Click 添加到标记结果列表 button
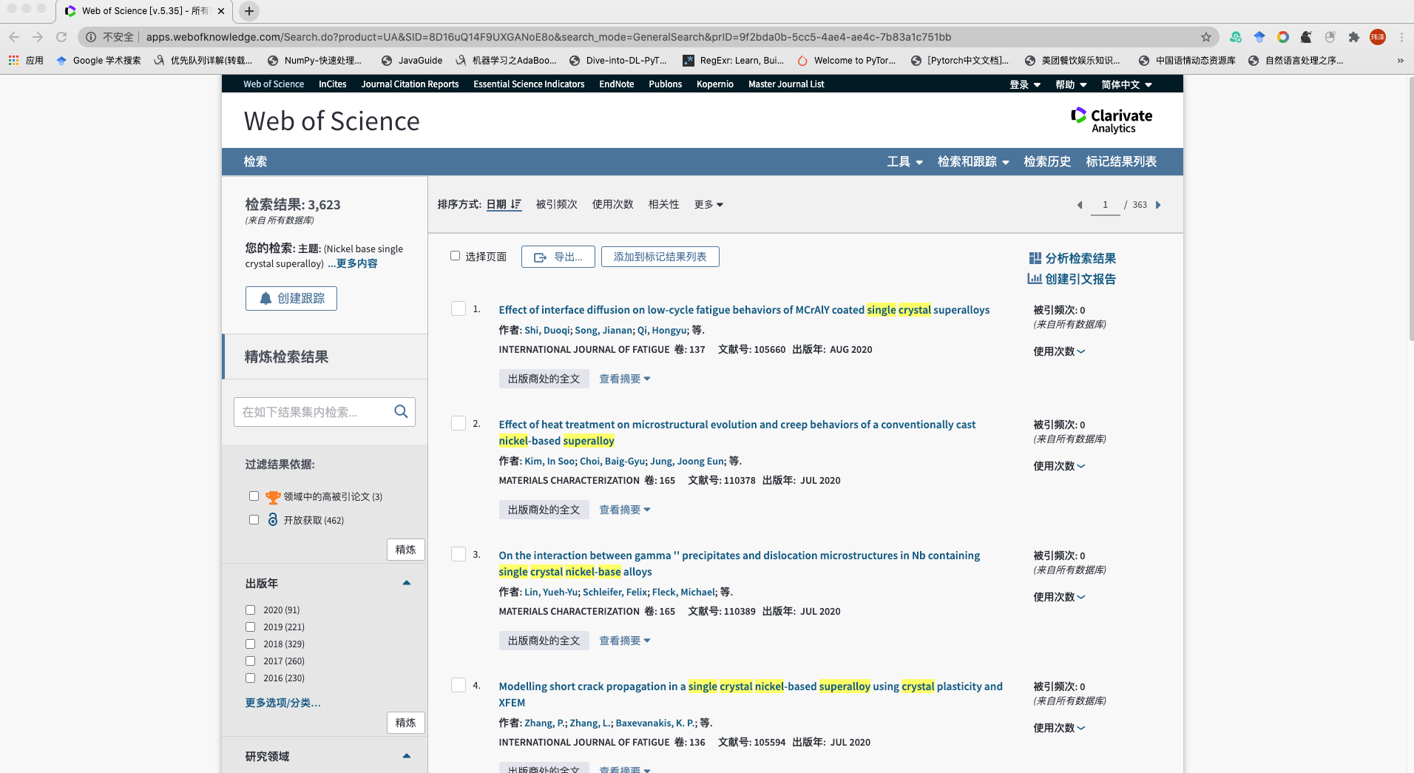Image resolution: width=1414 pixels, height=773 pixels. 660,257
